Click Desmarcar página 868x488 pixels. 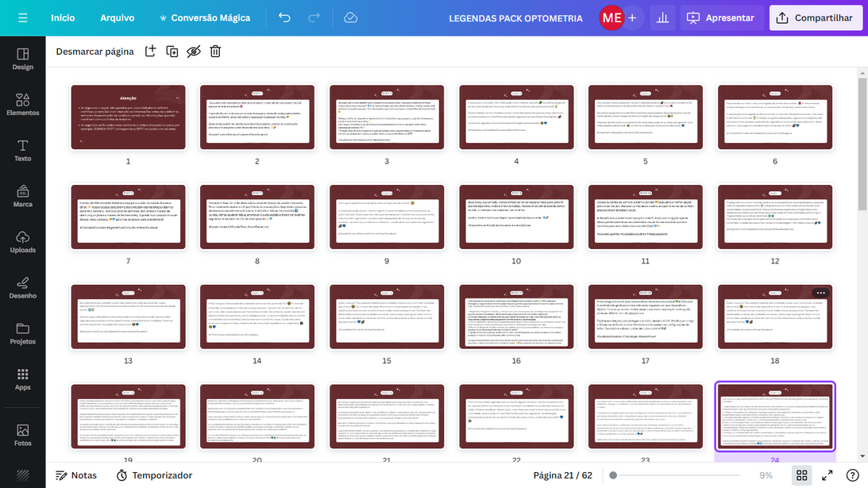coord(95,52)
